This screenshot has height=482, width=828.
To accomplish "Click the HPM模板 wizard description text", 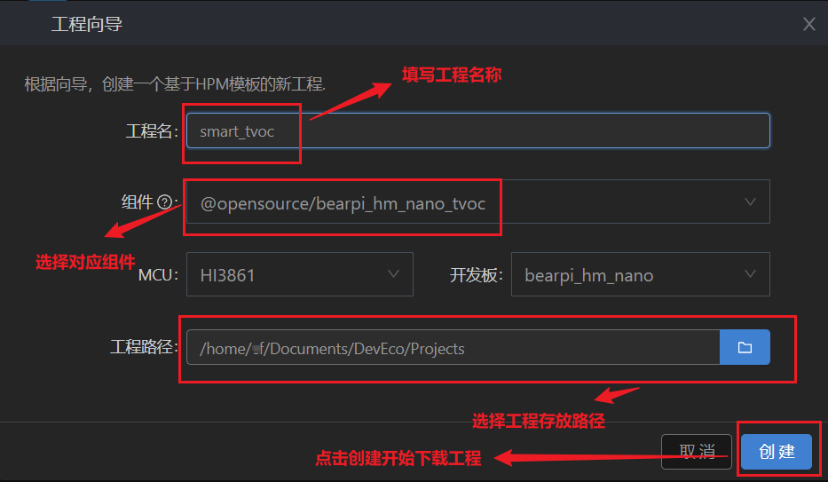I will [x=175, y=84].
